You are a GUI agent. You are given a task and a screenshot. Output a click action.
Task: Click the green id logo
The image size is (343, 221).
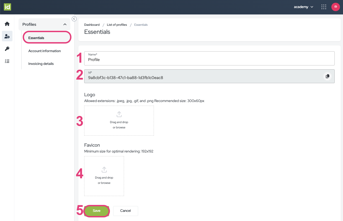point(7,7)
